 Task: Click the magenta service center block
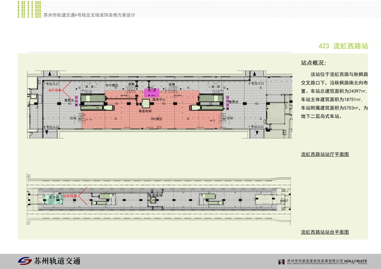pos(152,93)
